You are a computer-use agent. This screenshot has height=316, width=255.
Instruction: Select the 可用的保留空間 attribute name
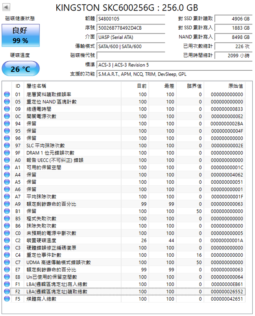[x=44, y=167]
